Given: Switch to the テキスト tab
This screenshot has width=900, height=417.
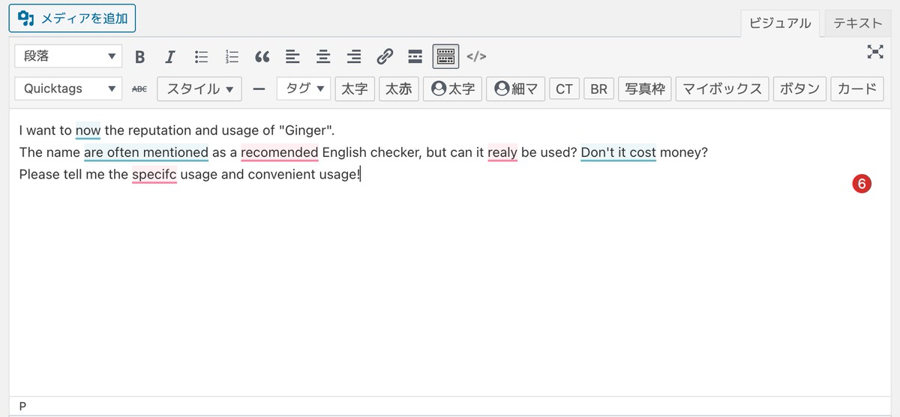Looking at the screenshot, I should click(857, 23).
